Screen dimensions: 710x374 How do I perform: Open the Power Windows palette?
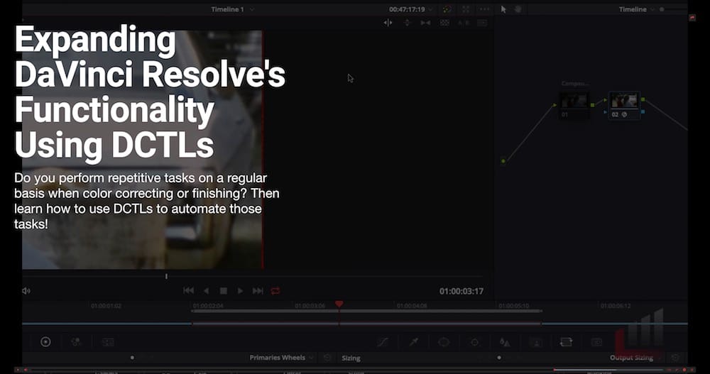(x=444, y=342)
